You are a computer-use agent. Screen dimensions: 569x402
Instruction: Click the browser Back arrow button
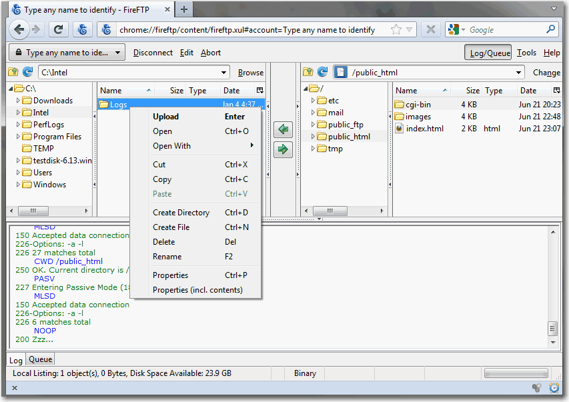(x=19, y=30)
